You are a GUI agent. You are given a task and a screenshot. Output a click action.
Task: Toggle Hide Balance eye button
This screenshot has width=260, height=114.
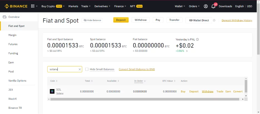pyautogui.click(x=92, y=20)
